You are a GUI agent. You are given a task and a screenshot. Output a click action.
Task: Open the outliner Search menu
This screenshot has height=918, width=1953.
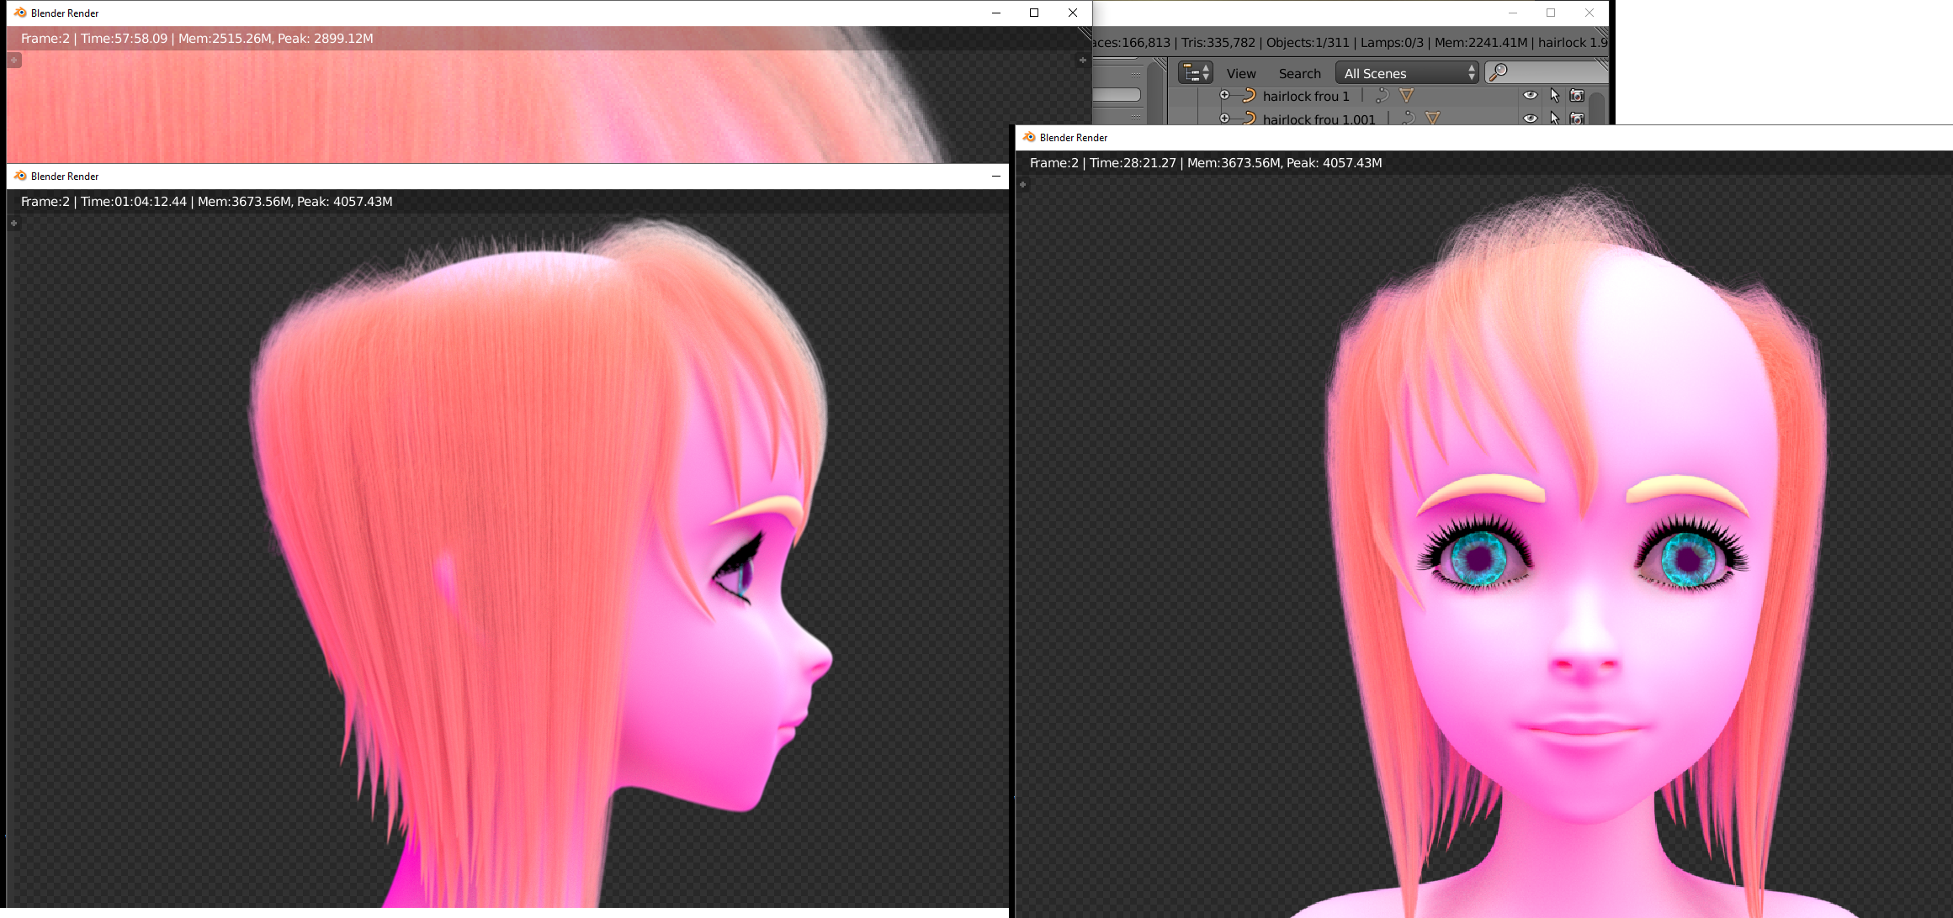(1299, 74)
